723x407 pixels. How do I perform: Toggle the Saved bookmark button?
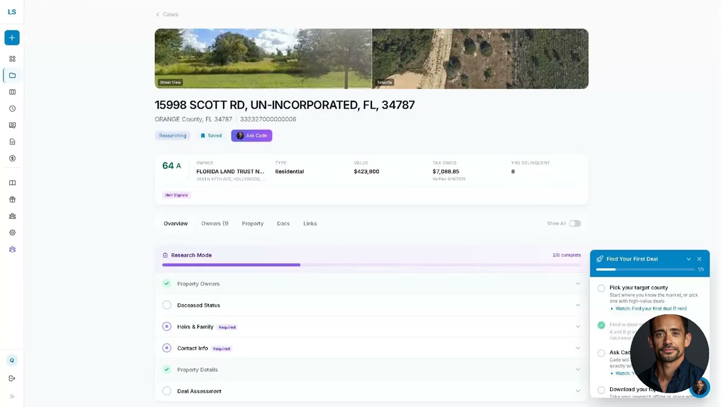211,136
